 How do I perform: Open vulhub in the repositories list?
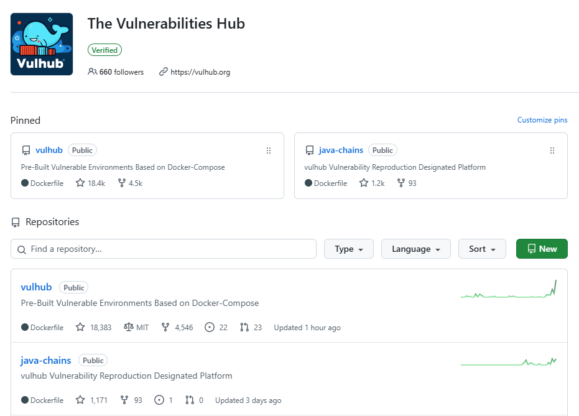(36, 287)
